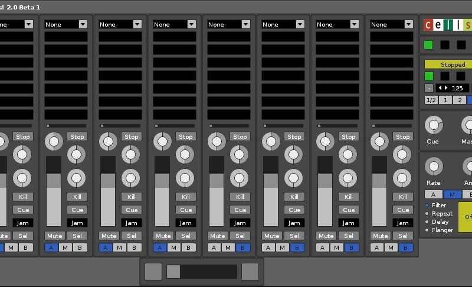Expand the dropdown of the cut-off far-left channel

click(x=28, y=24)
